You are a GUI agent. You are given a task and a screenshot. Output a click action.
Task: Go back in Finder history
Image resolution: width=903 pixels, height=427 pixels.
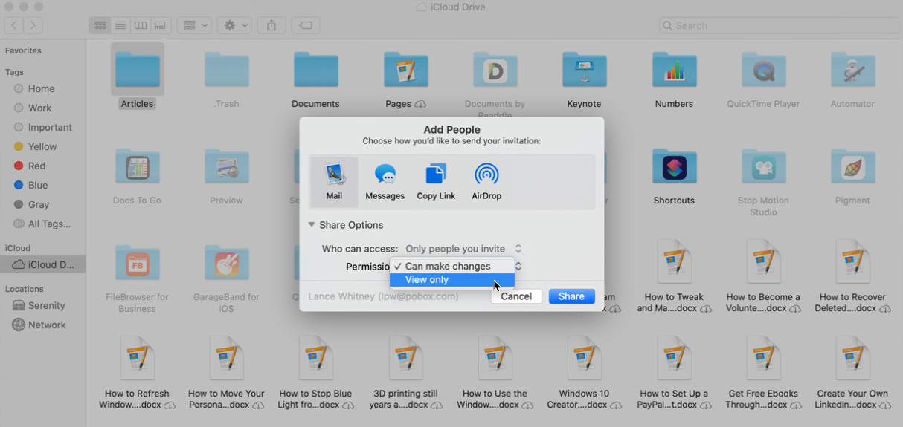coord(14,25)
